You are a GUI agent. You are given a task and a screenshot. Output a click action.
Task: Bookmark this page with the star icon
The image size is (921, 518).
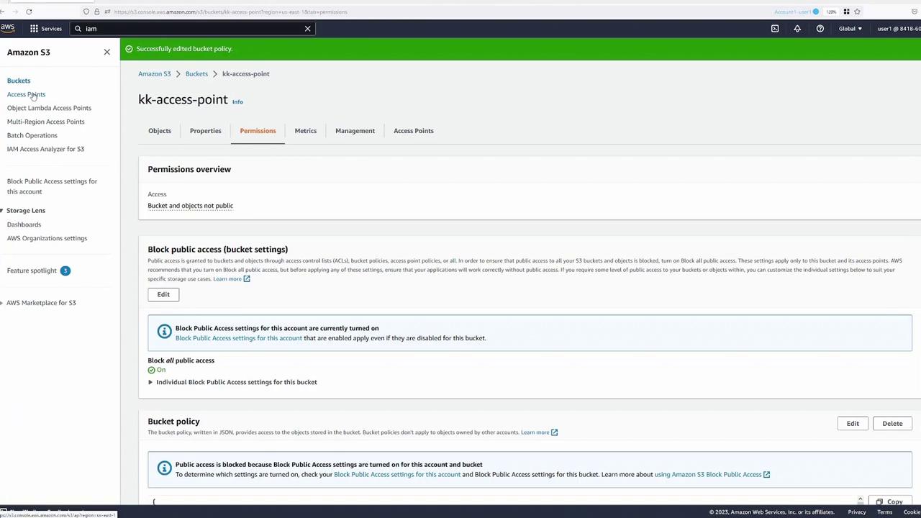tap(857, 12)
